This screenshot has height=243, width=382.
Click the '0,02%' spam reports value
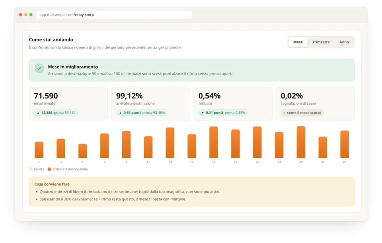(292, 96)
